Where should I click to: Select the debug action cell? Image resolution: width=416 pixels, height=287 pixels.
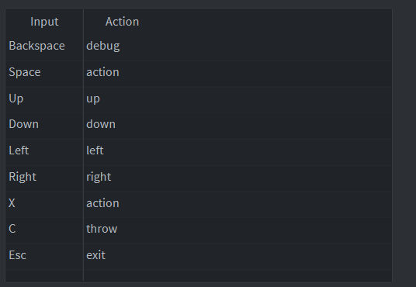click(237, 46)
